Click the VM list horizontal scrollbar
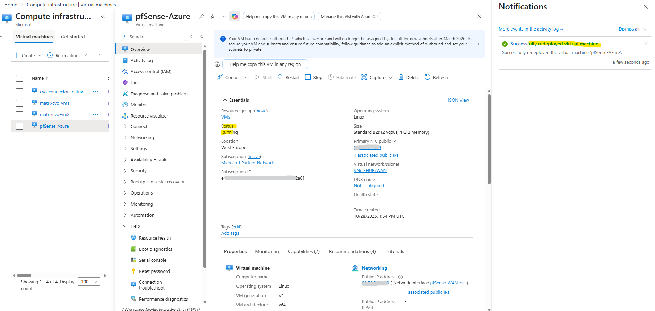Screen dimensions: 655x311 click(24, 276)
